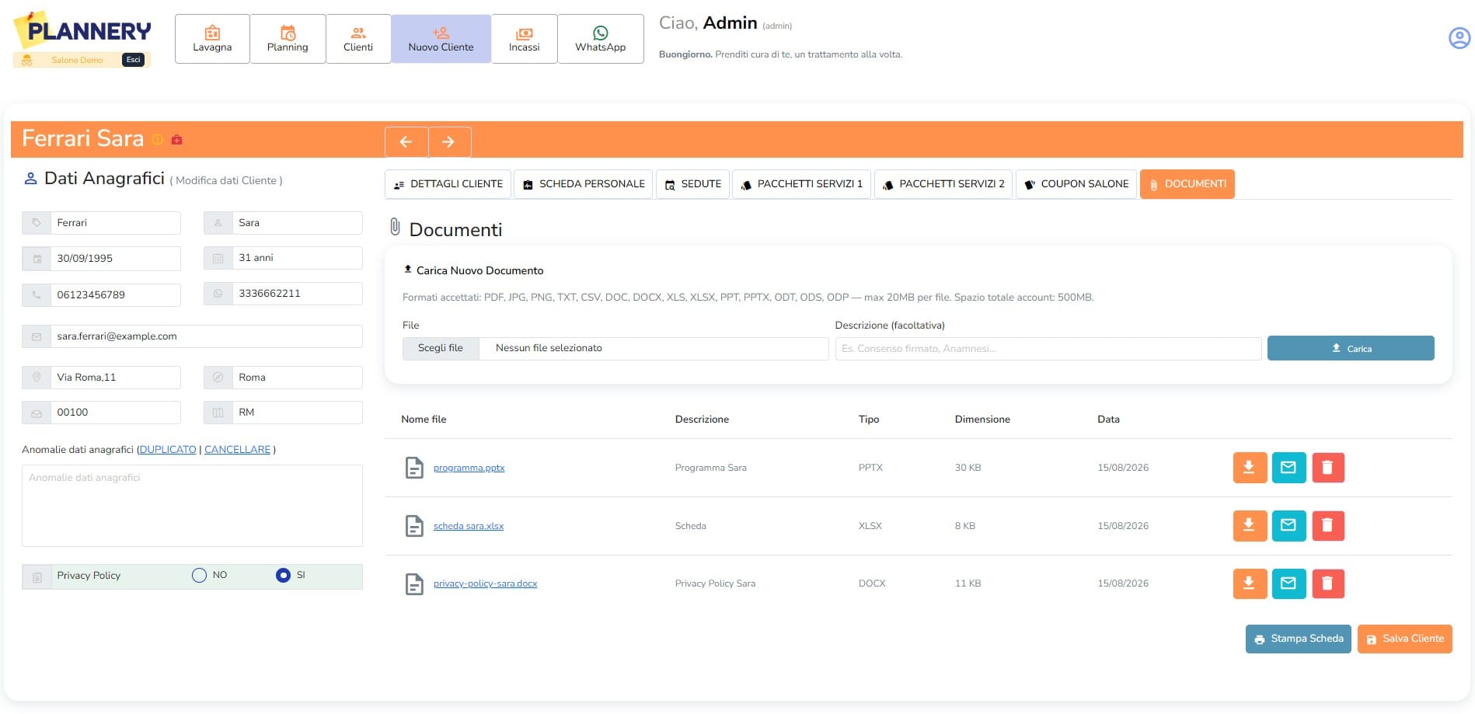Delete programma.pptx with trash icon
The image size is (1475, 714).
point(1328,468)
